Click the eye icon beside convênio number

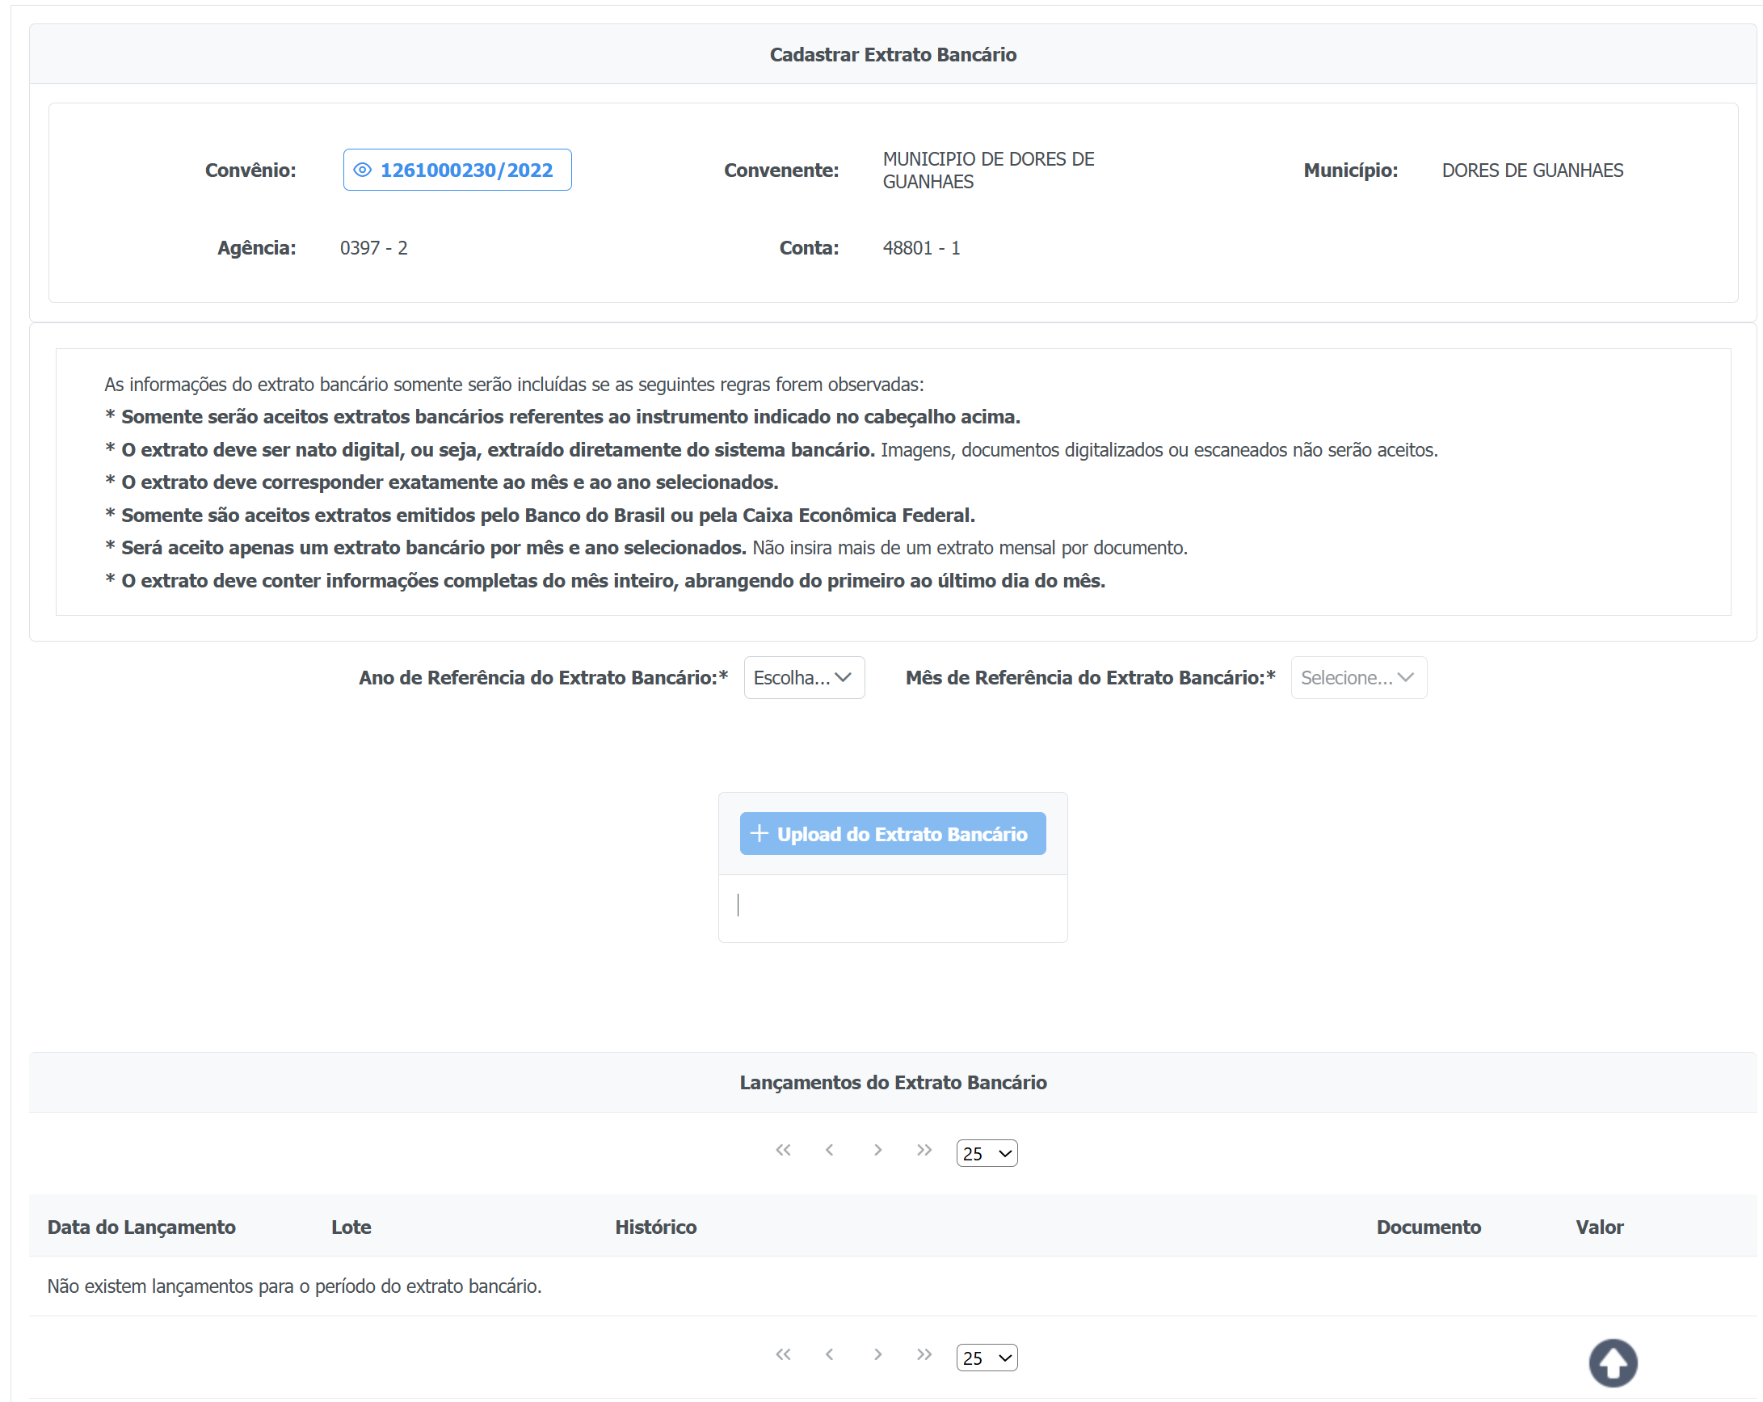362,171
